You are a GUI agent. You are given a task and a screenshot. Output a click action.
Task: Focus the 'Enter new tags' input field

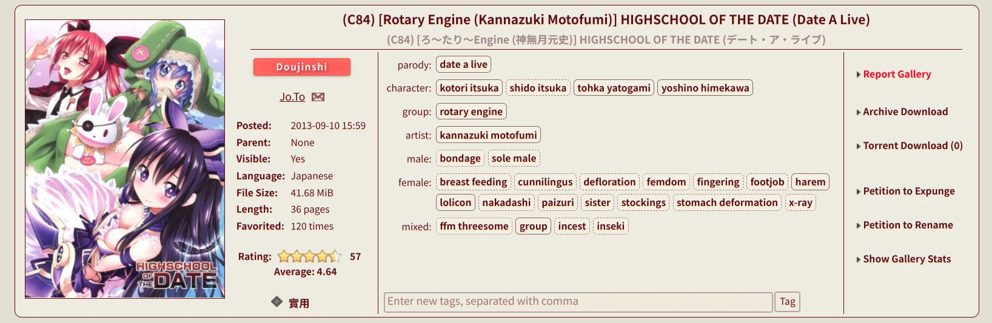click(x=578, y=302)
